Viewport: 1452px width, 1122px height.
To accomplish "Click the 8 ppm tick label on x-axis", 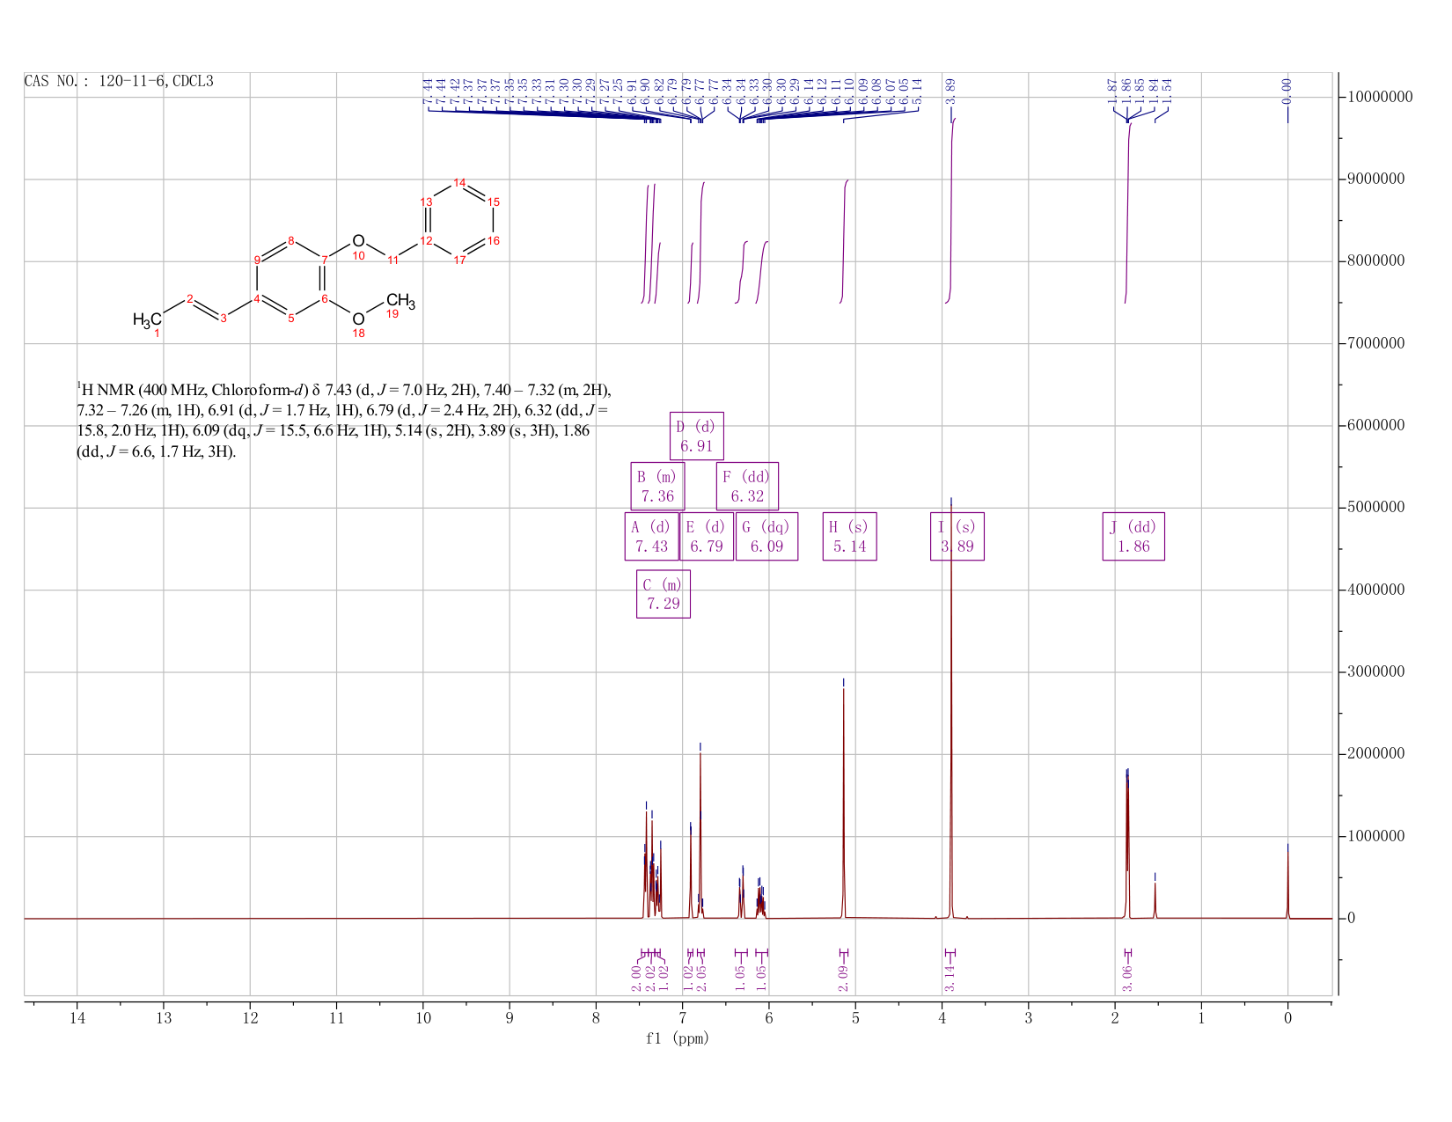I will pyautogui.click(x=596, y=1018).
